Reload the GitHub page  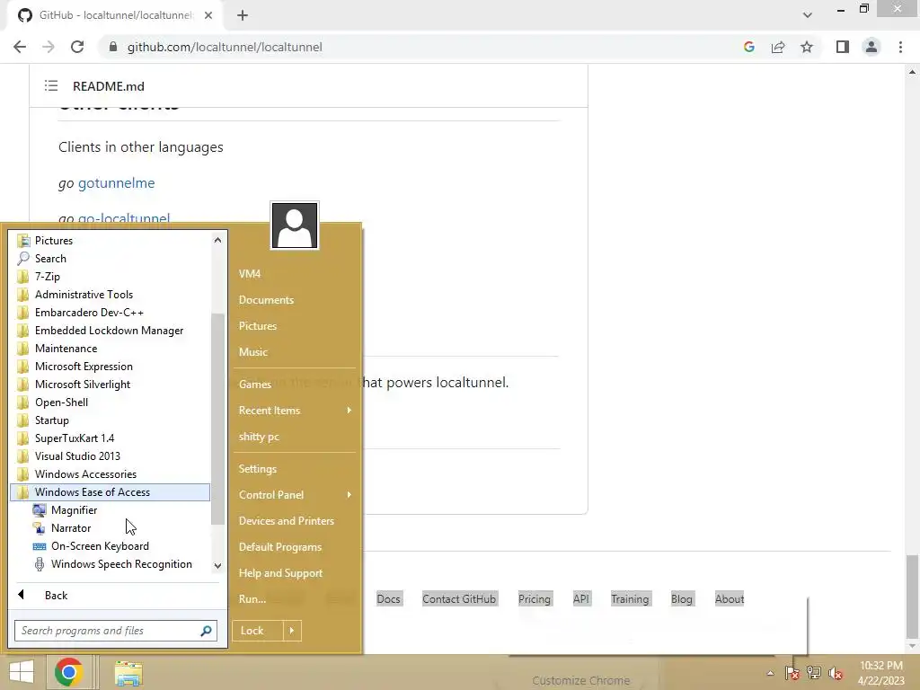pos(77,47)
